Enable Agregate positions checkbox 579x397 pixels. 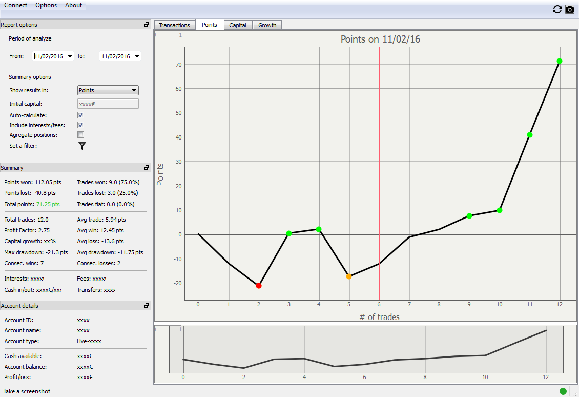click(80, 134)
